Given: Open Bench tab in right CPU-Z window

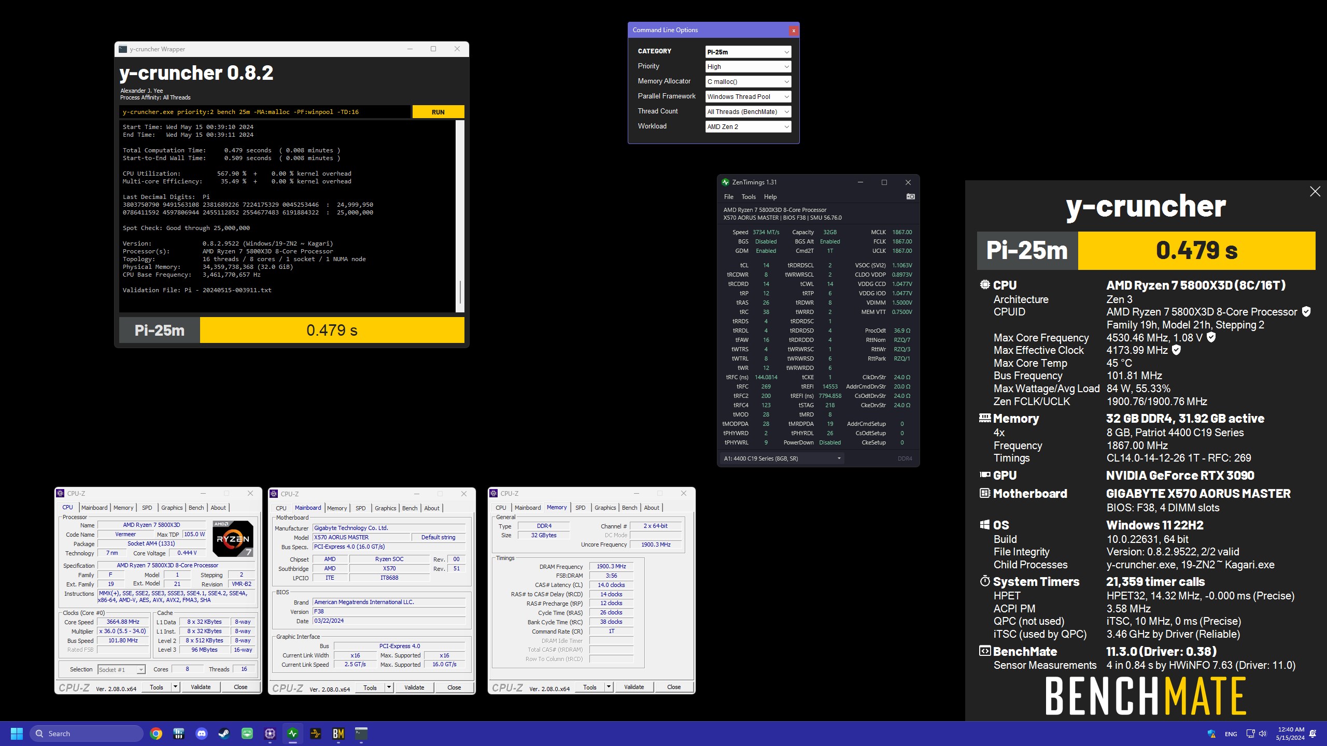Looking at the screenshot, I should [629, 508].
